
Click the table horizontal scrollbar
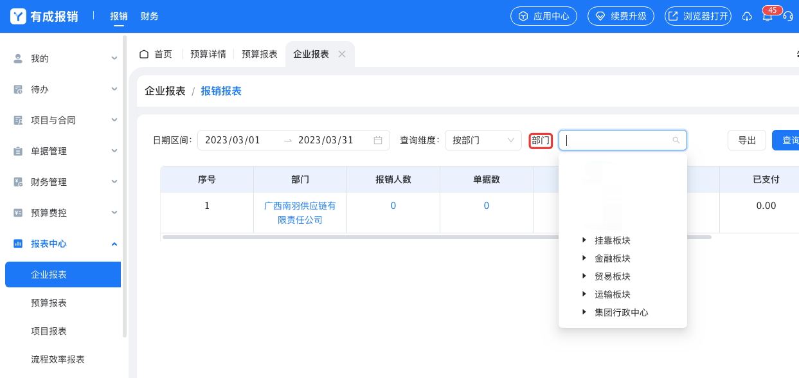437,237
